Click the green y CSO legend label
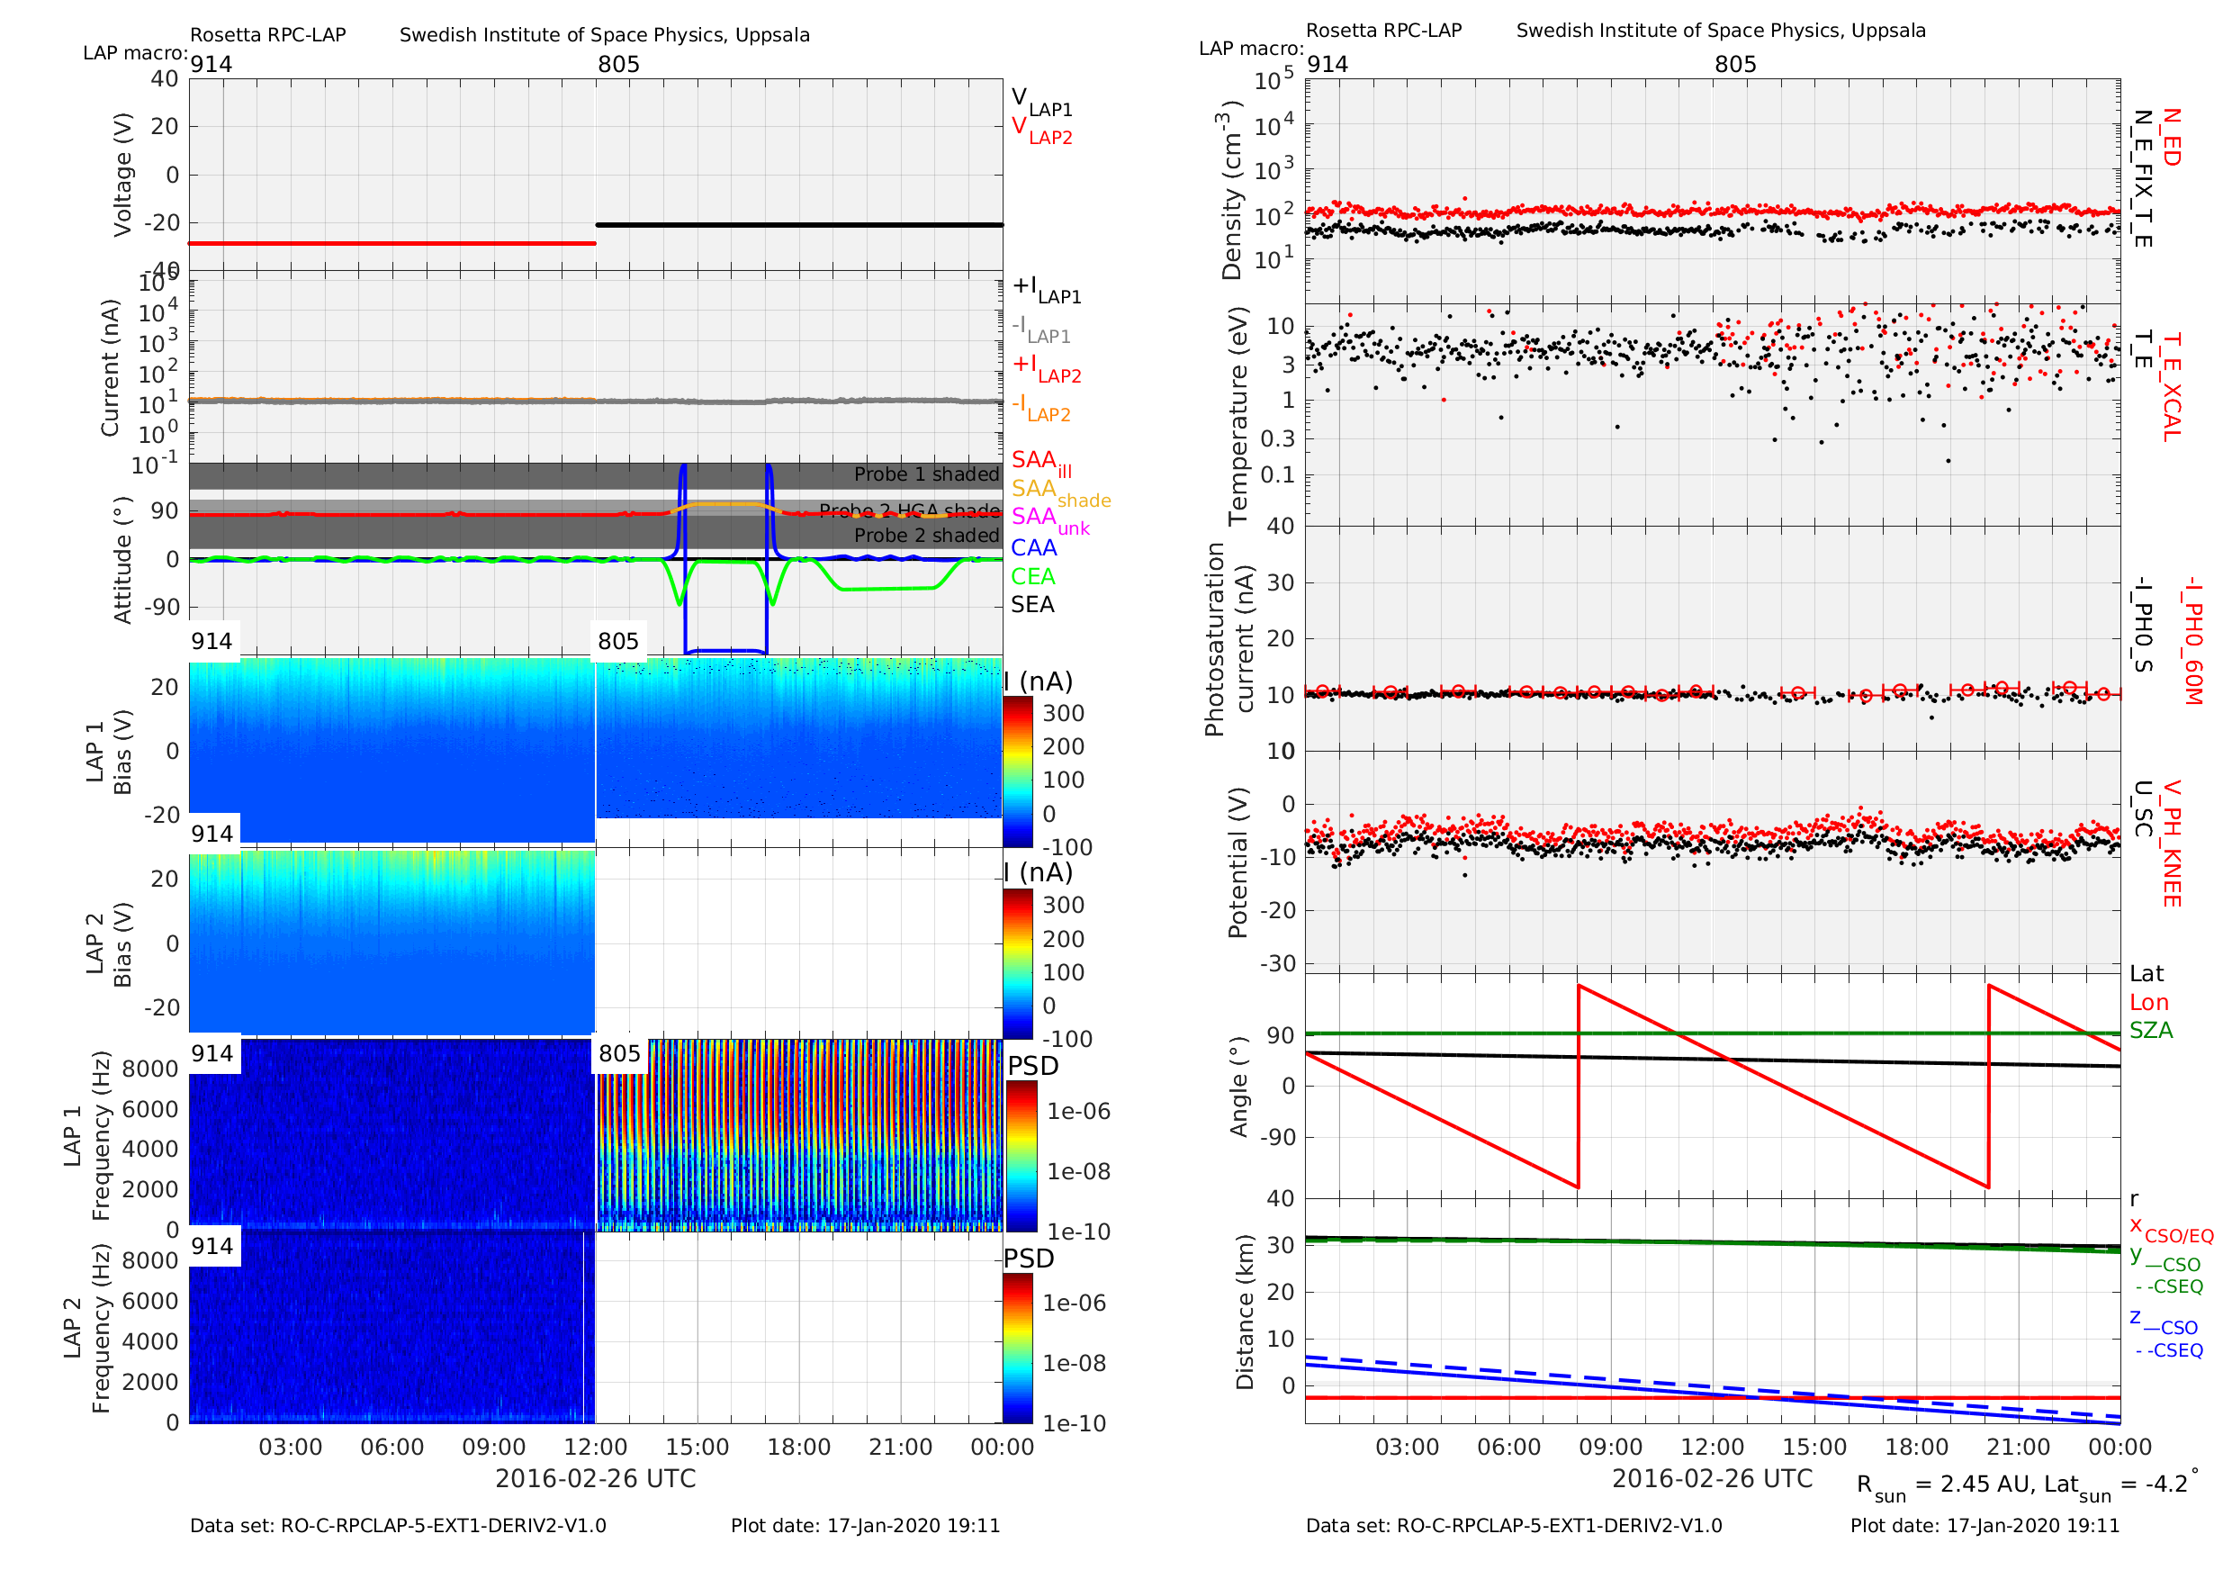The width and height of the screenshot is (2232, 1579). [x=2166, y=1259]
